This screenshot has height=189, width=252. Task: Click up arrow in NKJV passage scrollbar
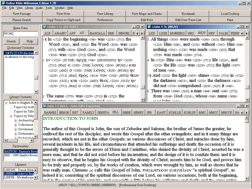click(x=247, y=38)
